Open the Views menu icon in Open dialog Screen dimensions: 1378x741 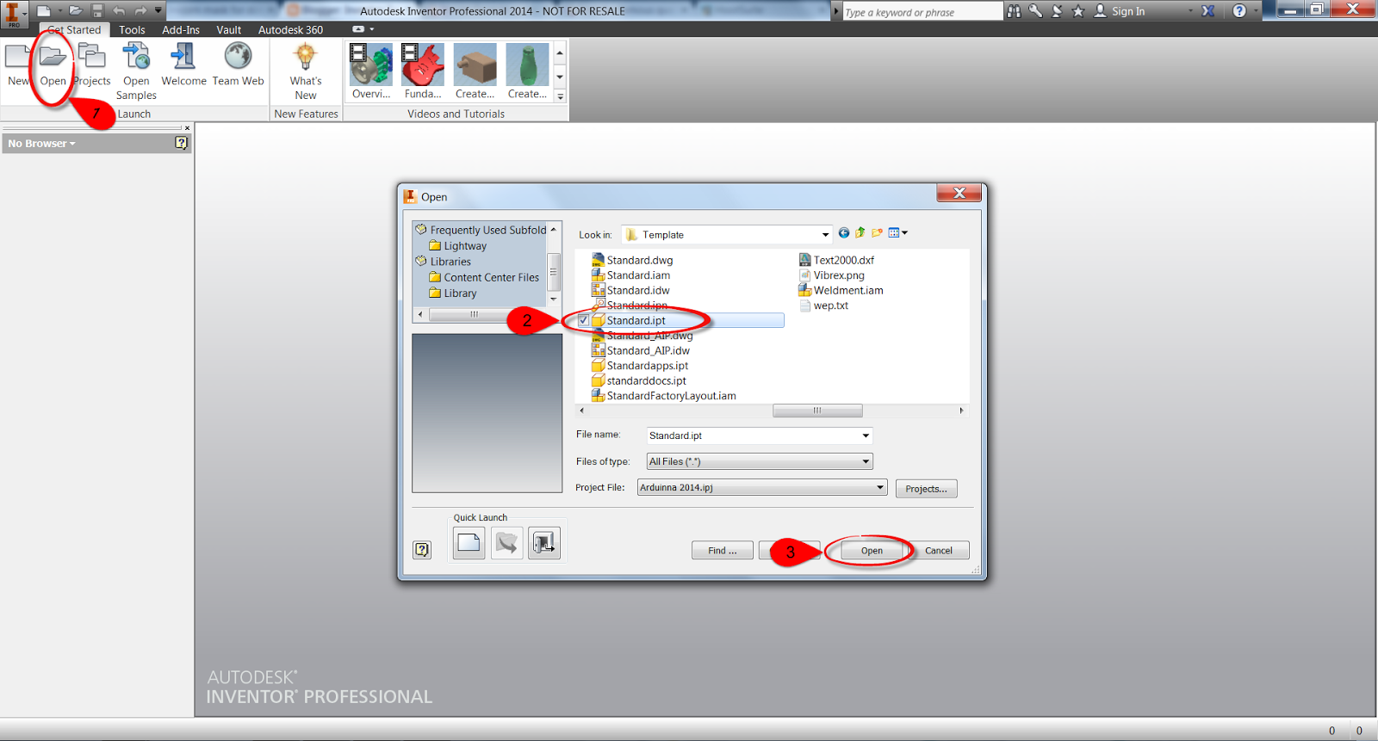897,233
